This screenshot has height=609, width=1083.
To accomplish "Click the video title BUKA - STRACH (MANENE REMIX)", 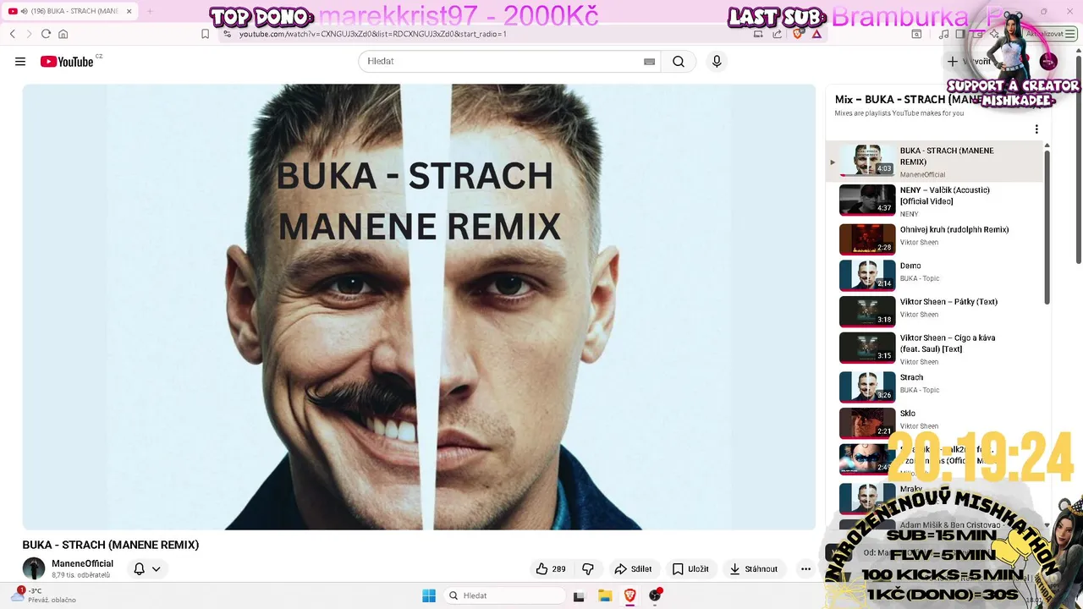I will tap(111, 545).
